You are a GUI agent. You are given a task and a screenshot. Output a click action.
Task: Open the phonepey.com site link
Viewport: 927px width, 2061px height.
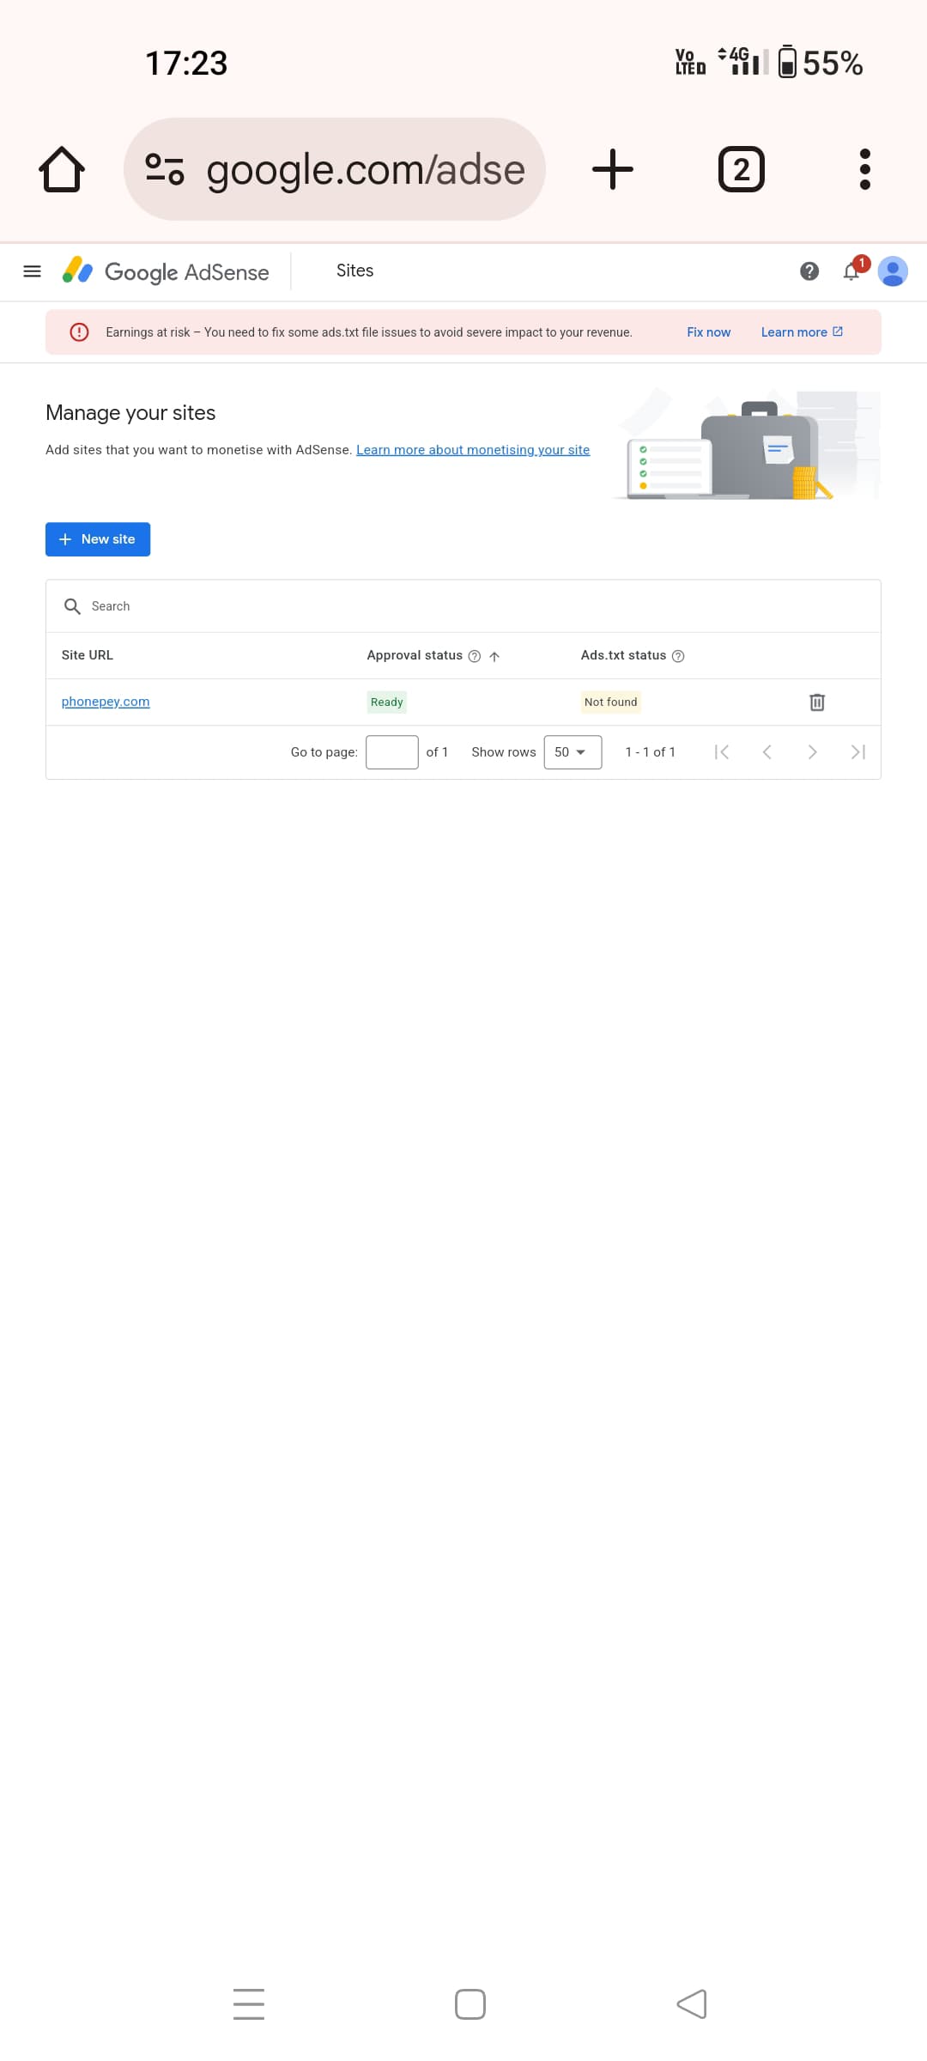[x=106, y=702]
